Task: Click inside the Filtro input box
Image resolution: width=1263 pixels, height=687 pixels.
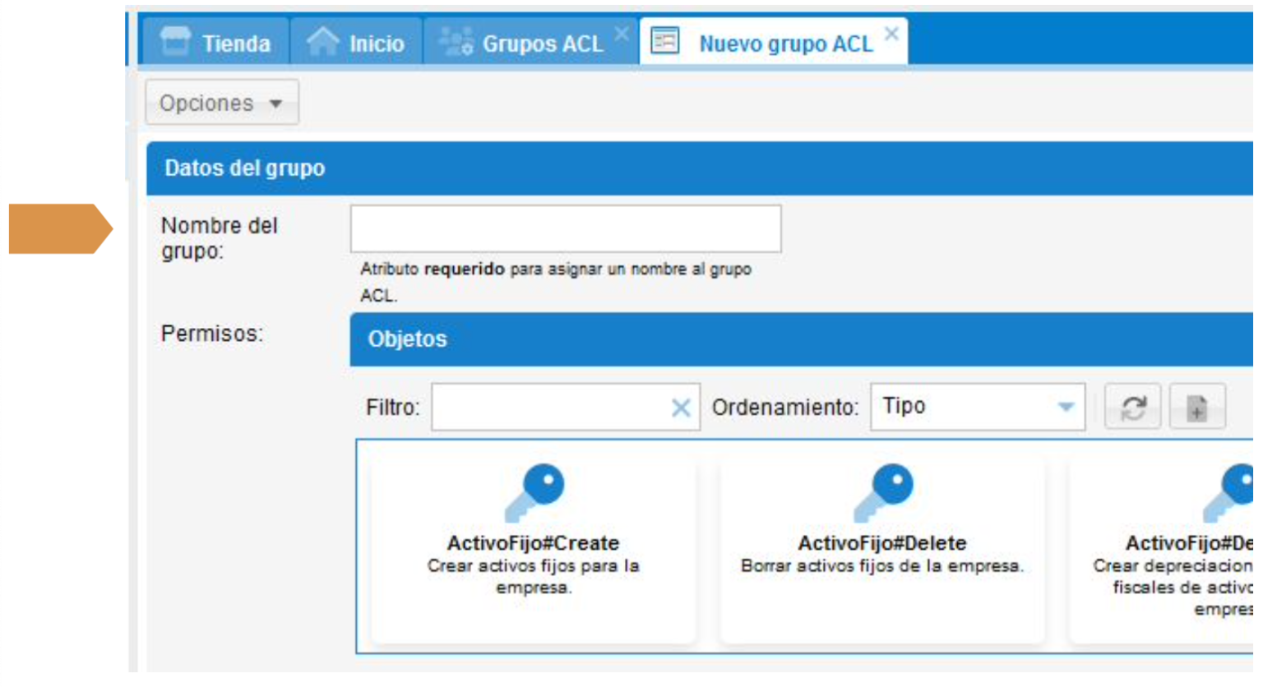Action: 548,407
